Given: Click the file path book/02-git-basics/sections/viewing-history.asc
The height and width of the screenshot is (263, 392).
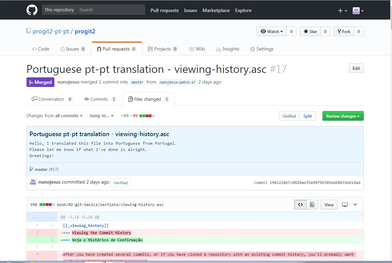Looking at the screenshot, I should 110,205.
